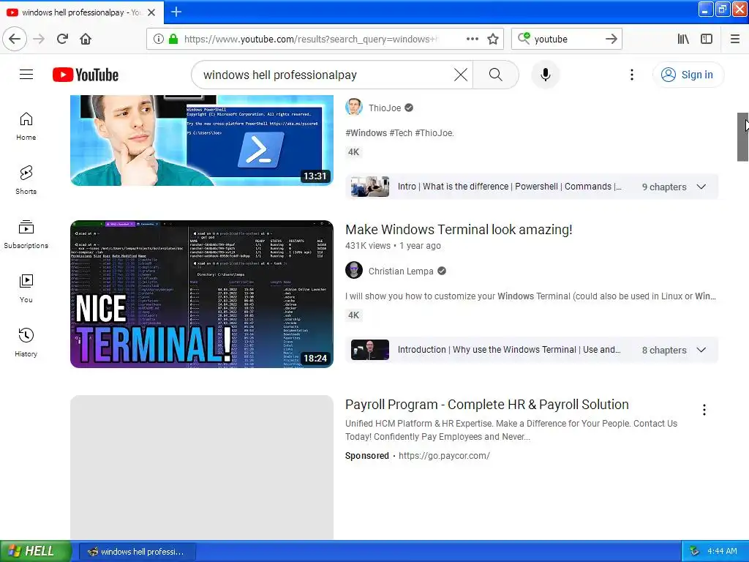The width and height of the screenshot is (749, 562).
Task: Close the YouTube browser tab
Action: click(x=151, y=12)
